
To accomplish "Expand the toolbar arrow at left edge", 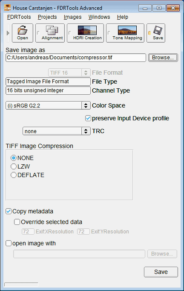I will (x=8, y=33).
